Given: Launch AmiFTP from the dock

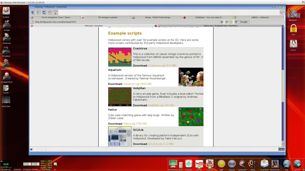Looking at the screenshot, I should [297, 165].
